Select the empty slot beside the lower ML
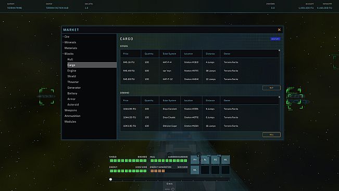Screen dimensions: 339x191 pyautogui.click(x=205, y=170)
